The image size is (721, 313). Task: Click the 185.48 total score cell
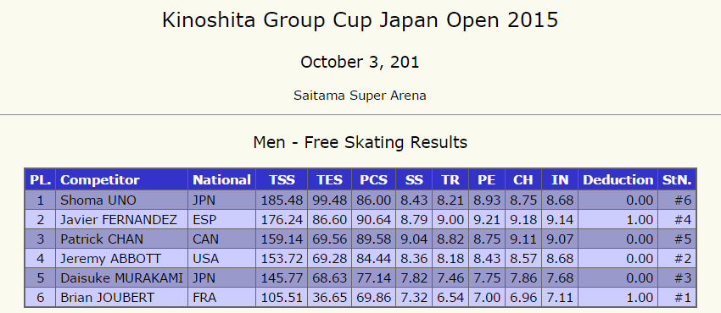(x=282, y=200)
